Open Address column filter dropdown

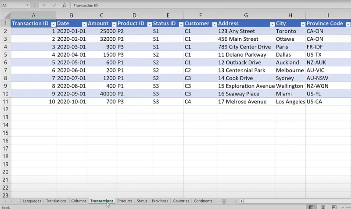click(x=272, y=24)
